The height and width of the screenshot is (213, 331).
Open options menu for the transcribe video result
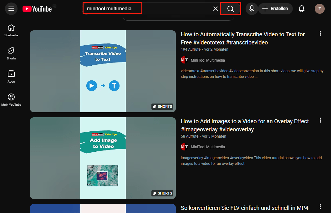[x=320, y=33]
